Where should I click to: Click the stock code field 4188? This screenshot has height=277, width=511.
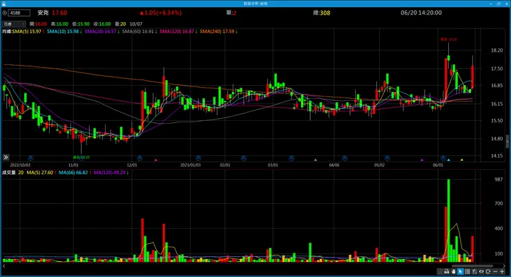coord(19,13)
